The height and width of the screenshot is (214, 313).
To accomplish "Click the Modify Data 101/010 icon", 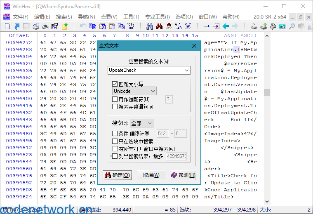I will click(131, 26).
